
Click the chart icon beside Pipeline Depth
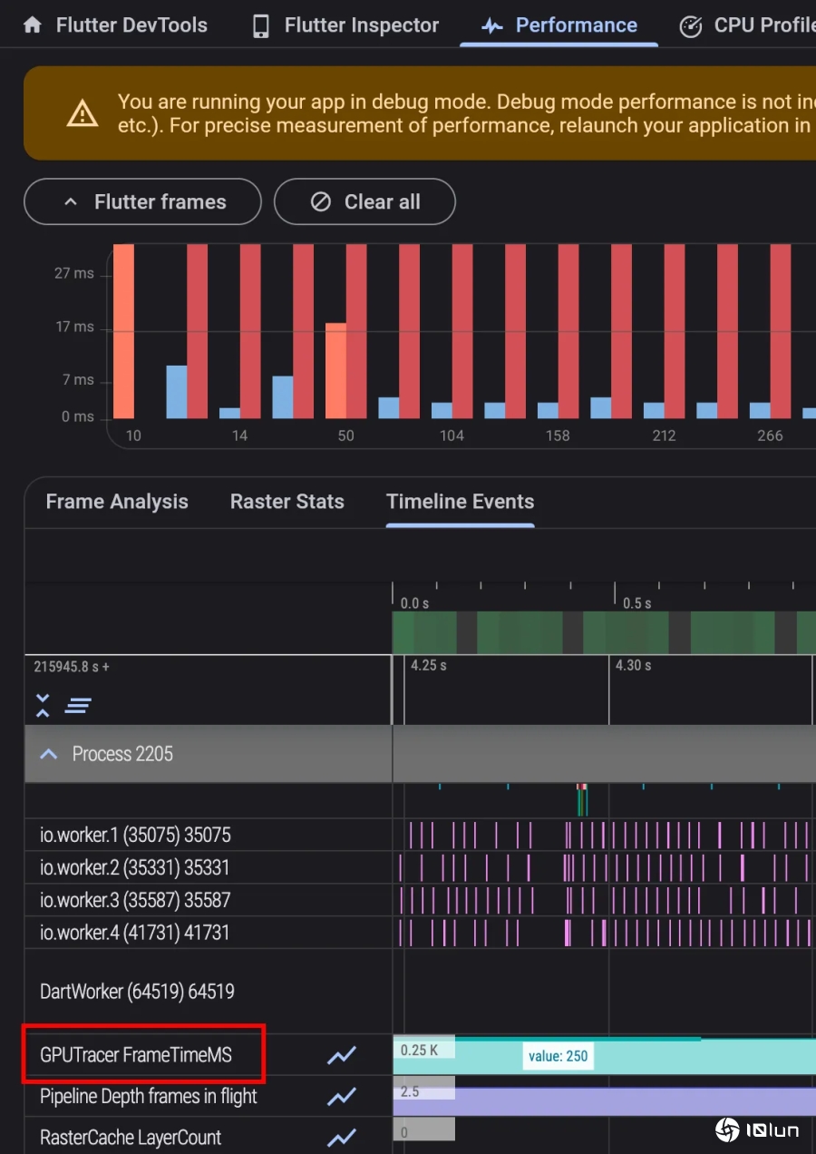click(342, 1097)
